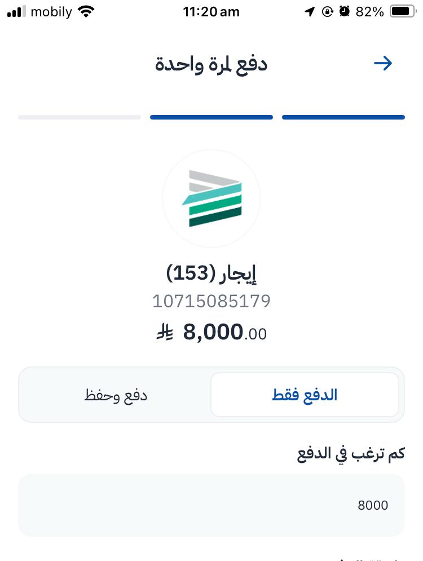Tap the location services arrow icon
Screen dimensions: 423x561
pos(309,11)
